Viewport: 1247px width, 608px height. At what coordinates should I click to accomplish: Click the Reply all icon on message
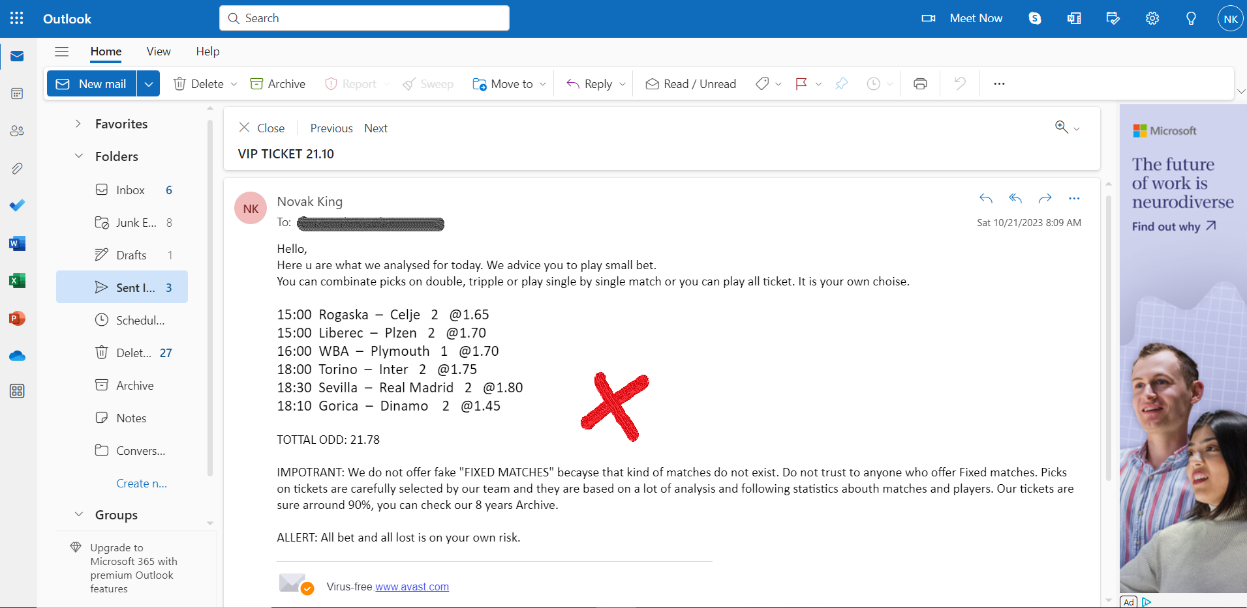pyautogui.click(x=1015, y=199)
